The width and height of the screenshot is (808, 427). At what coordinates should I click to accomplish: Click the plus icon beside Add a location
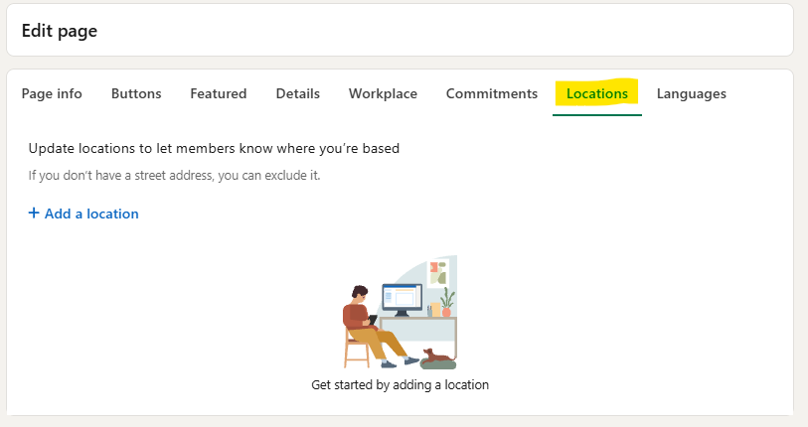tap(34, 213)
